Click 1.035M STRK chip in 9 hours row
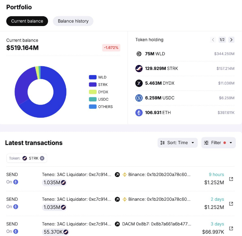The image size is (242, 236). click(x=54, y=183)
